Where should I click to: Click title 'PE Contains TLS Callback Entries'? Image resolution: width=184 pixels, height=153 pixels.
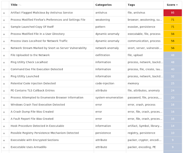(32, 90)
